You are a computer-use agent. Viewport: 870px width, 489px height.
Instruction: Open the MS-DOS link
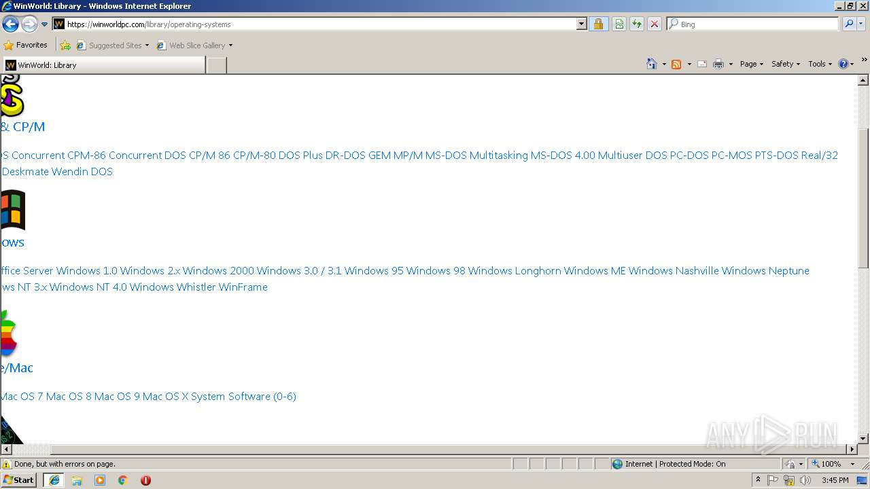(x=446, y=155)
